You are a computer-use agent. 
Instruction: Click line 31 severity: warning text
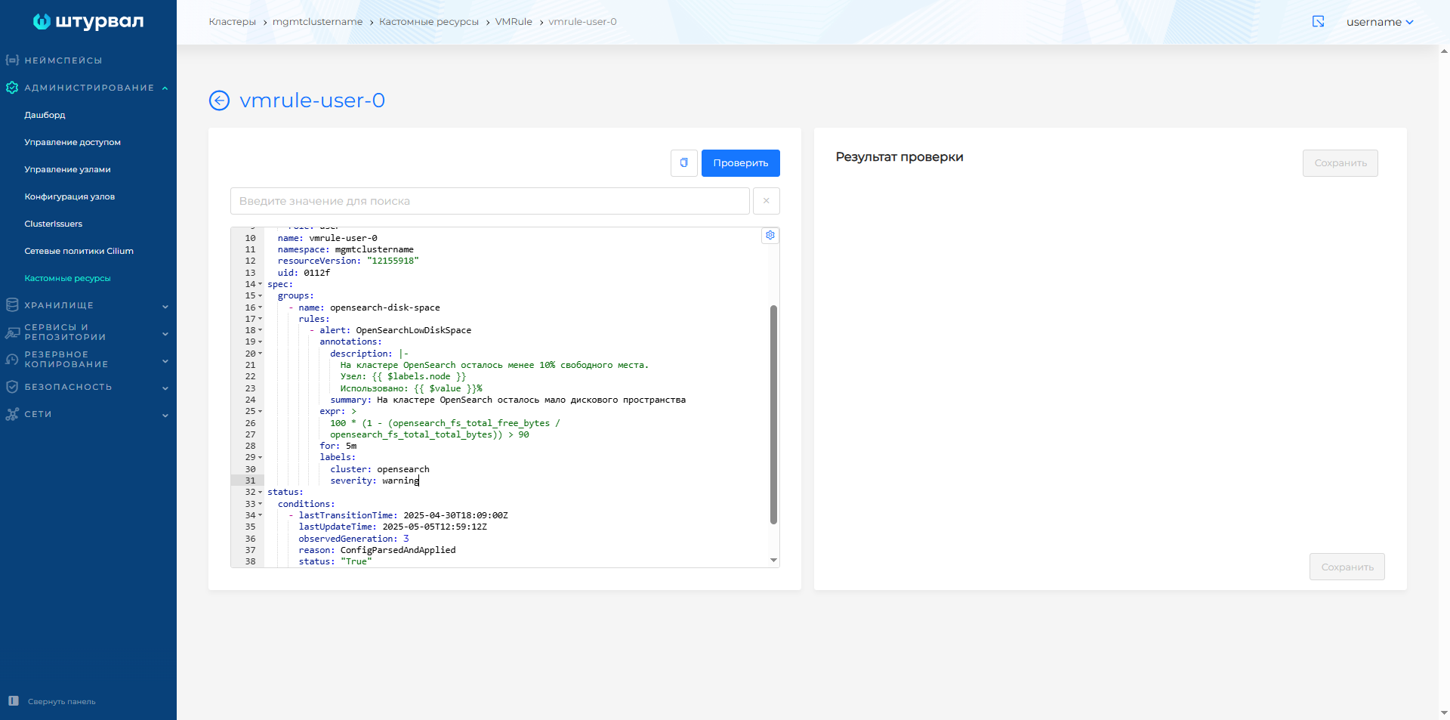[x=375, y=481]
